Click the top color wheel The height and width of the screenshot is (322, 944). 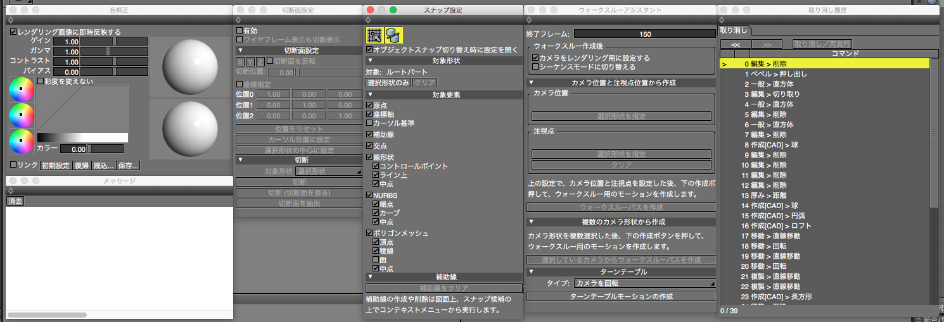coord(21,89)
